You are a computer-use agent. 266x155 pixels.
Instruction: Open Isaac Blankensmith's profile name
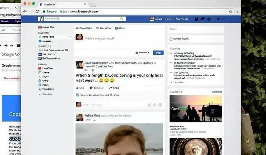tap(96, 63)
